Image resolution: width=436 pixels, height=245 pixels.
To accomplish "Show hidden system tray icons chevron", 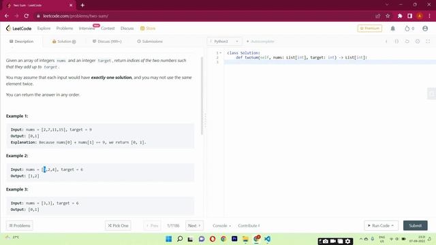I will click(x=361, y=239).
